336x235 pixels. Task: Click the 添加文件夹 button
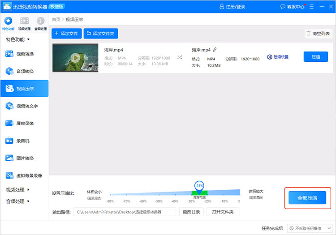coord(101,34)
